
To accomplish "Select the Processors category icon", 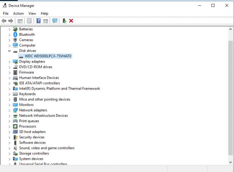I will point(15,127).
